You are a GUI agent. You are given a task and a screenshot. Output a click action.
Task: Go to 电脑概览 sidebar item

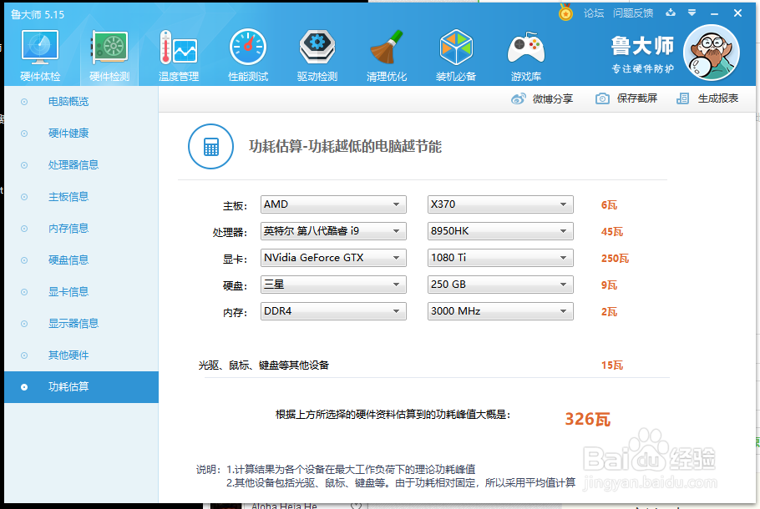tap(81, 102)
